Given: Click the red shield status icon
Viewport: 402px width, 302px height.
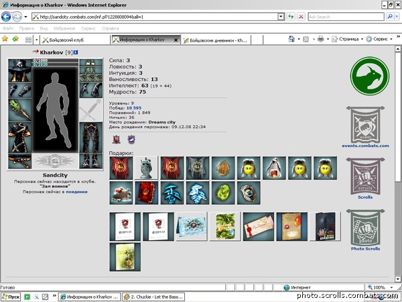Looking at the screenshot, I should point(116,140).
